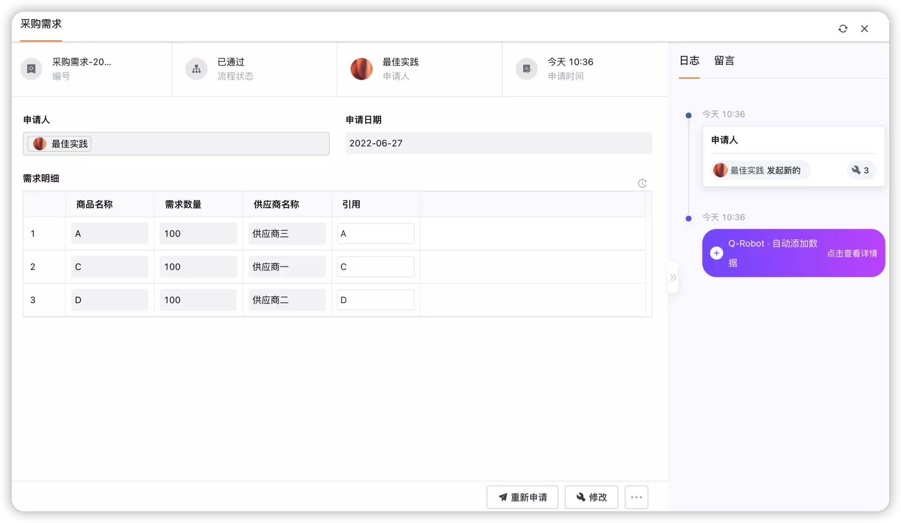Viewport: 901px width, 523px height.
Task: Click the 申请人 avatar in the header card
Action: (361, 68)
